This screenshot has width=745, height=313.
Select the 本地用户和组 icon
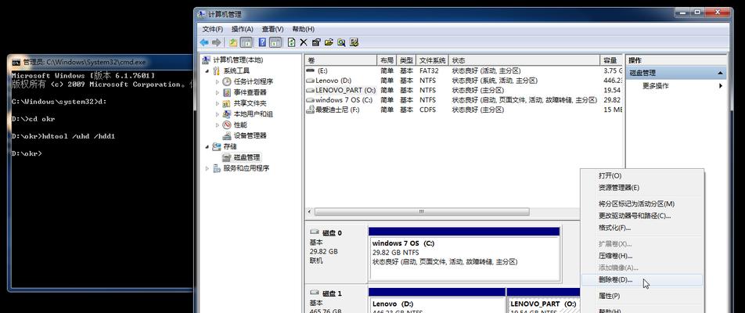click(x=227, y=114)
